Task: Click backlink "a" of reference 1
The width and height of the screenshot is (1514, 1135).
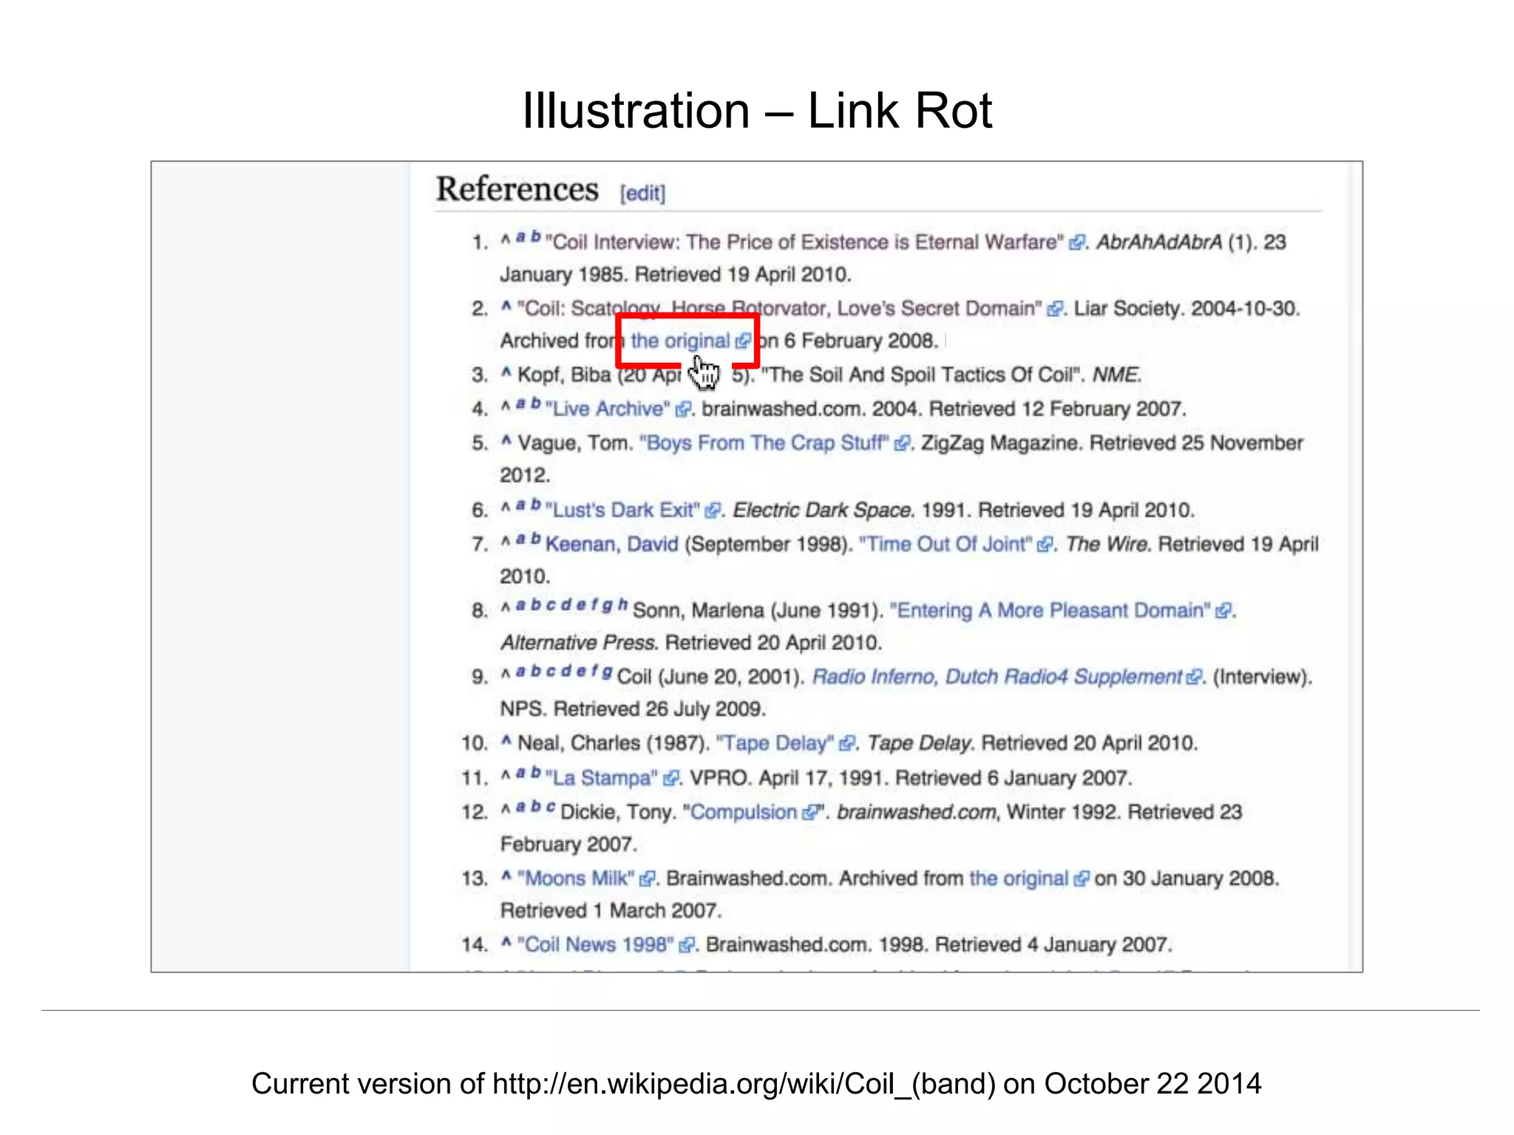Action: point(520,237)
